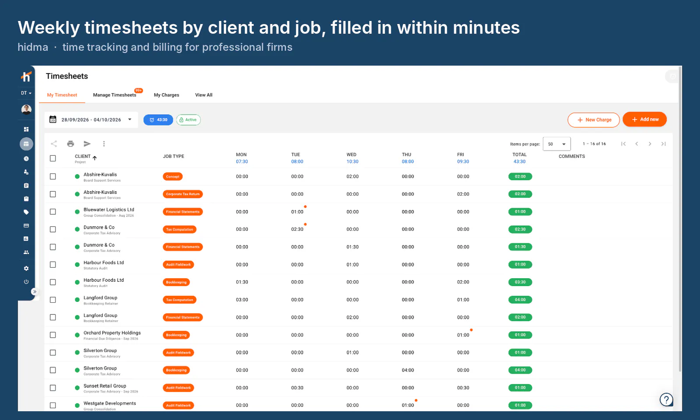Image resolution: width=700 pixels, height=420 pixels.
Task: Check the Abshire-Kuvalis Concept row checkbox
Action: pos(53,177)
